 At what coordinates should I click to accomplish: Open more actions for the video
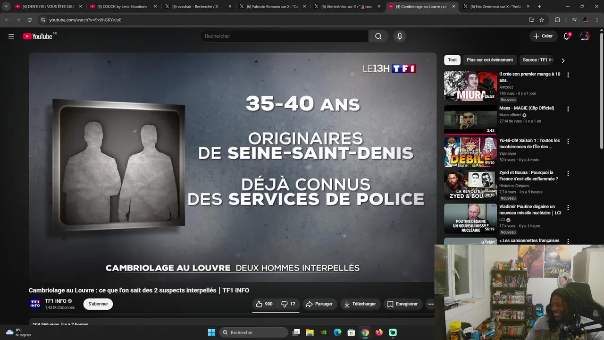[x=431, y=304]
